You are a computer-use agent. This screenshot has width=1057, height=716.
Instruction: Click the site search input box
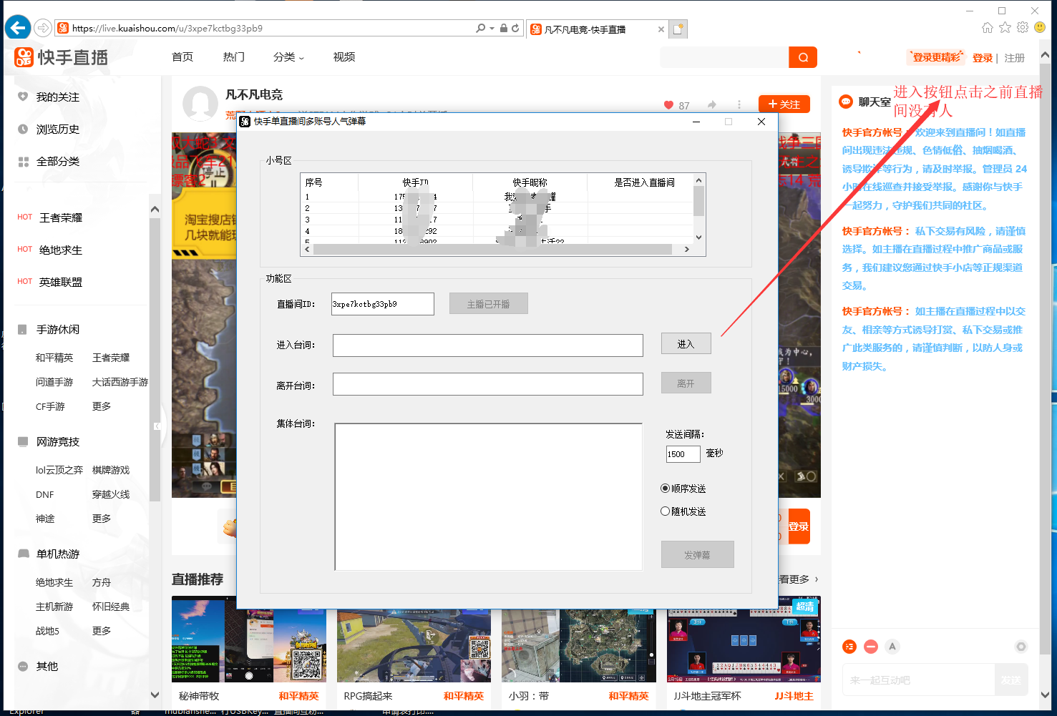point(724,57)
